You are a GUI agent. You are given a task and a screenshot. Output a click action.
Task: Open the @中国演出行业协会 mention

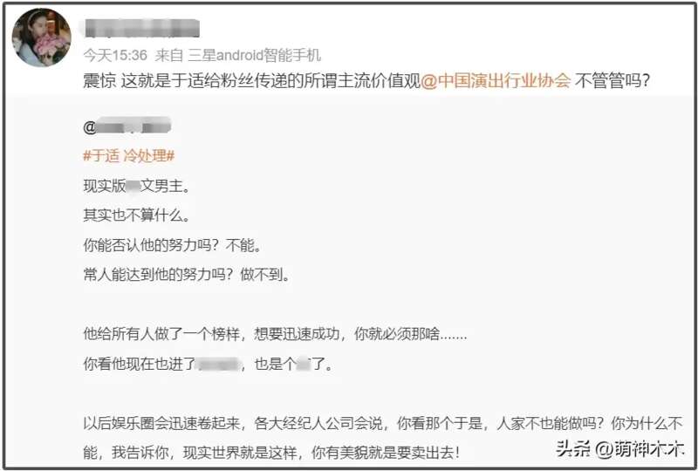[496, 81]
